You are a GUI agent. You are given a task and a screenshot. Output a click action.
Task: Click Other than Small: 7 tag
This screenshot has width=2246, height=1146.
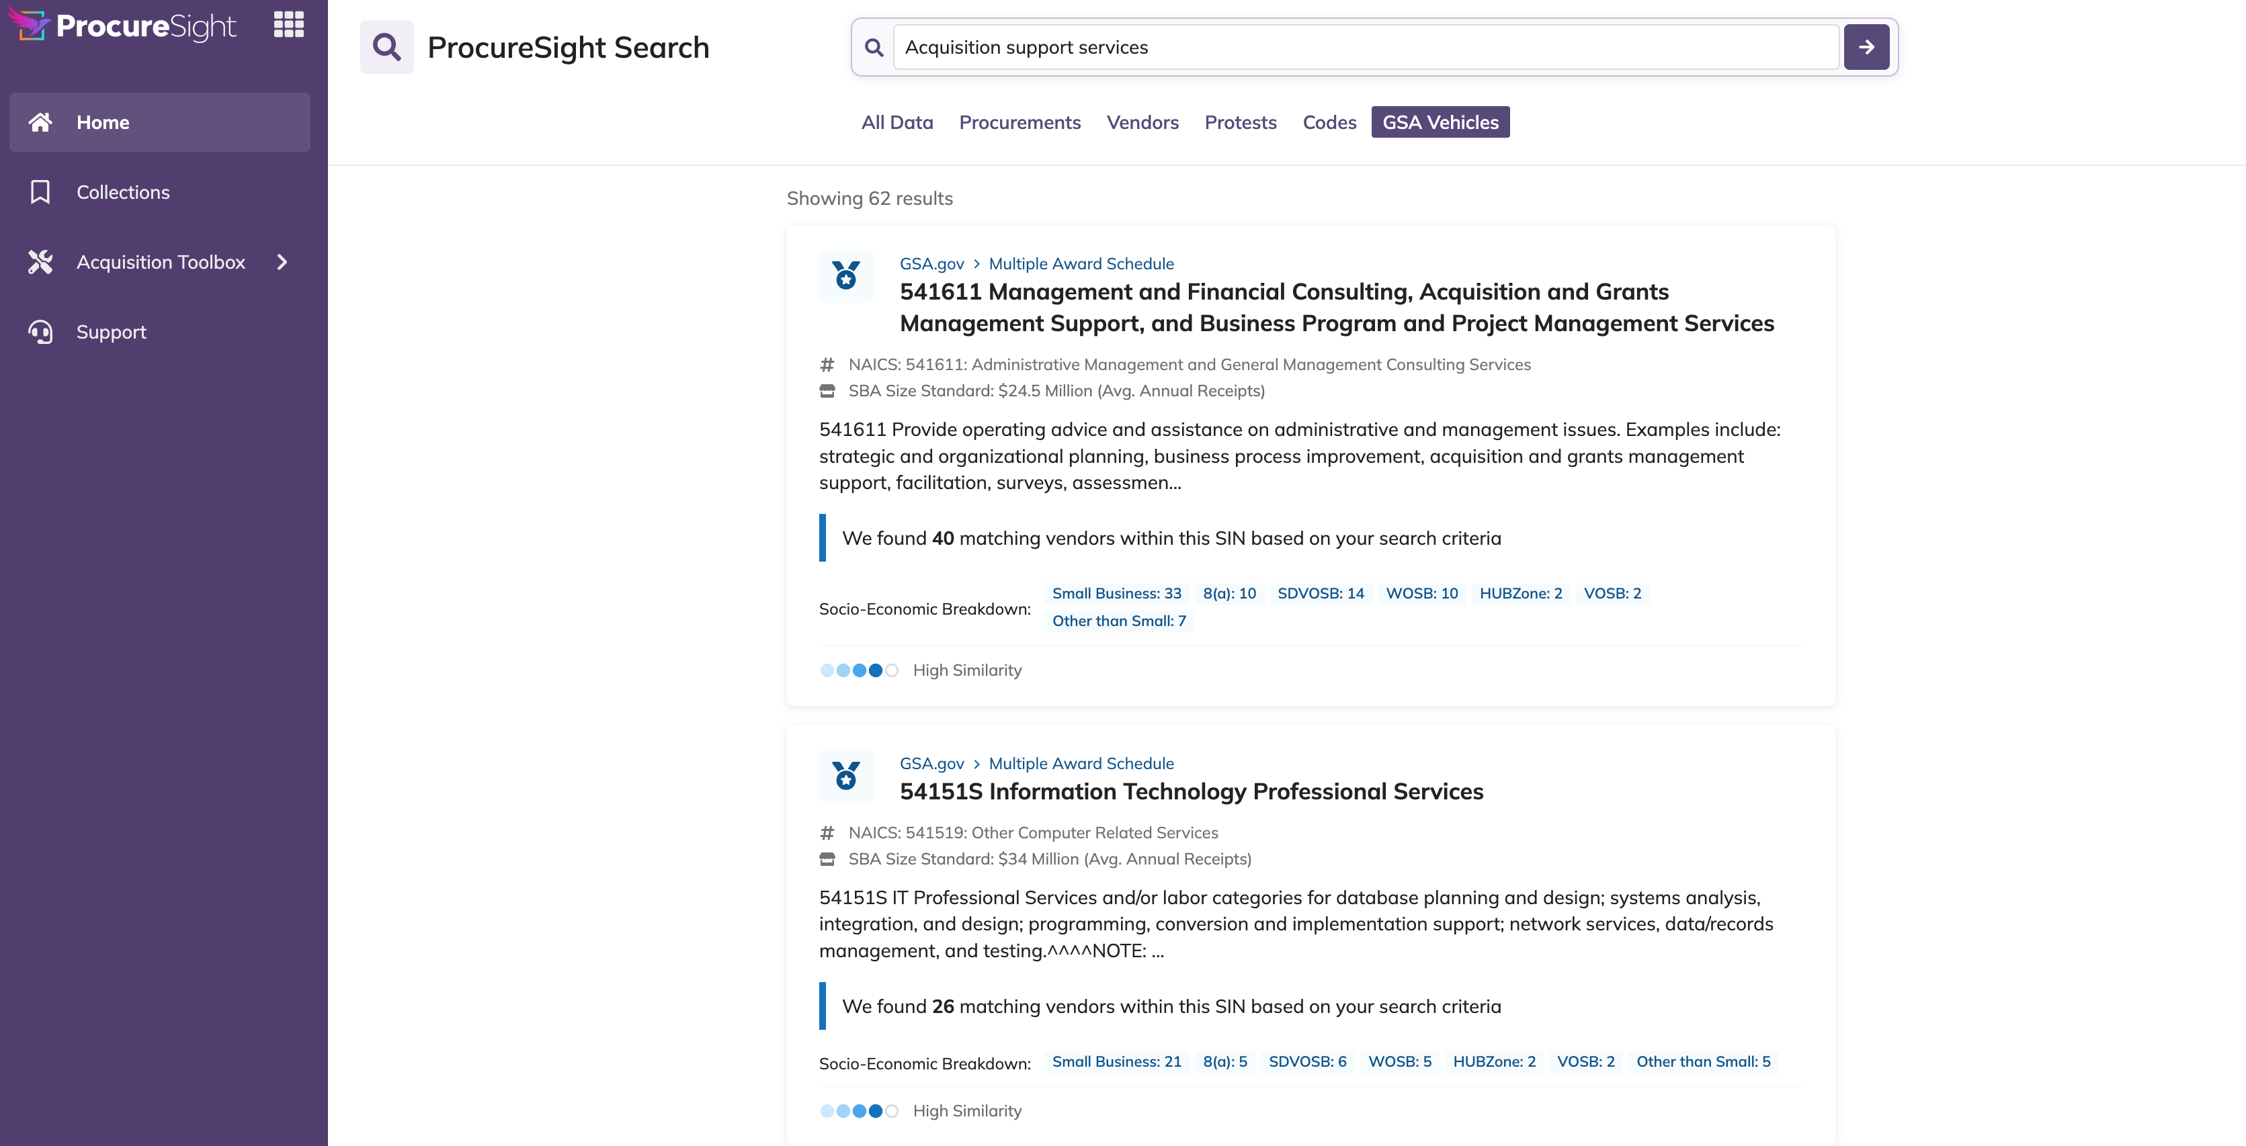(1119, 621)
